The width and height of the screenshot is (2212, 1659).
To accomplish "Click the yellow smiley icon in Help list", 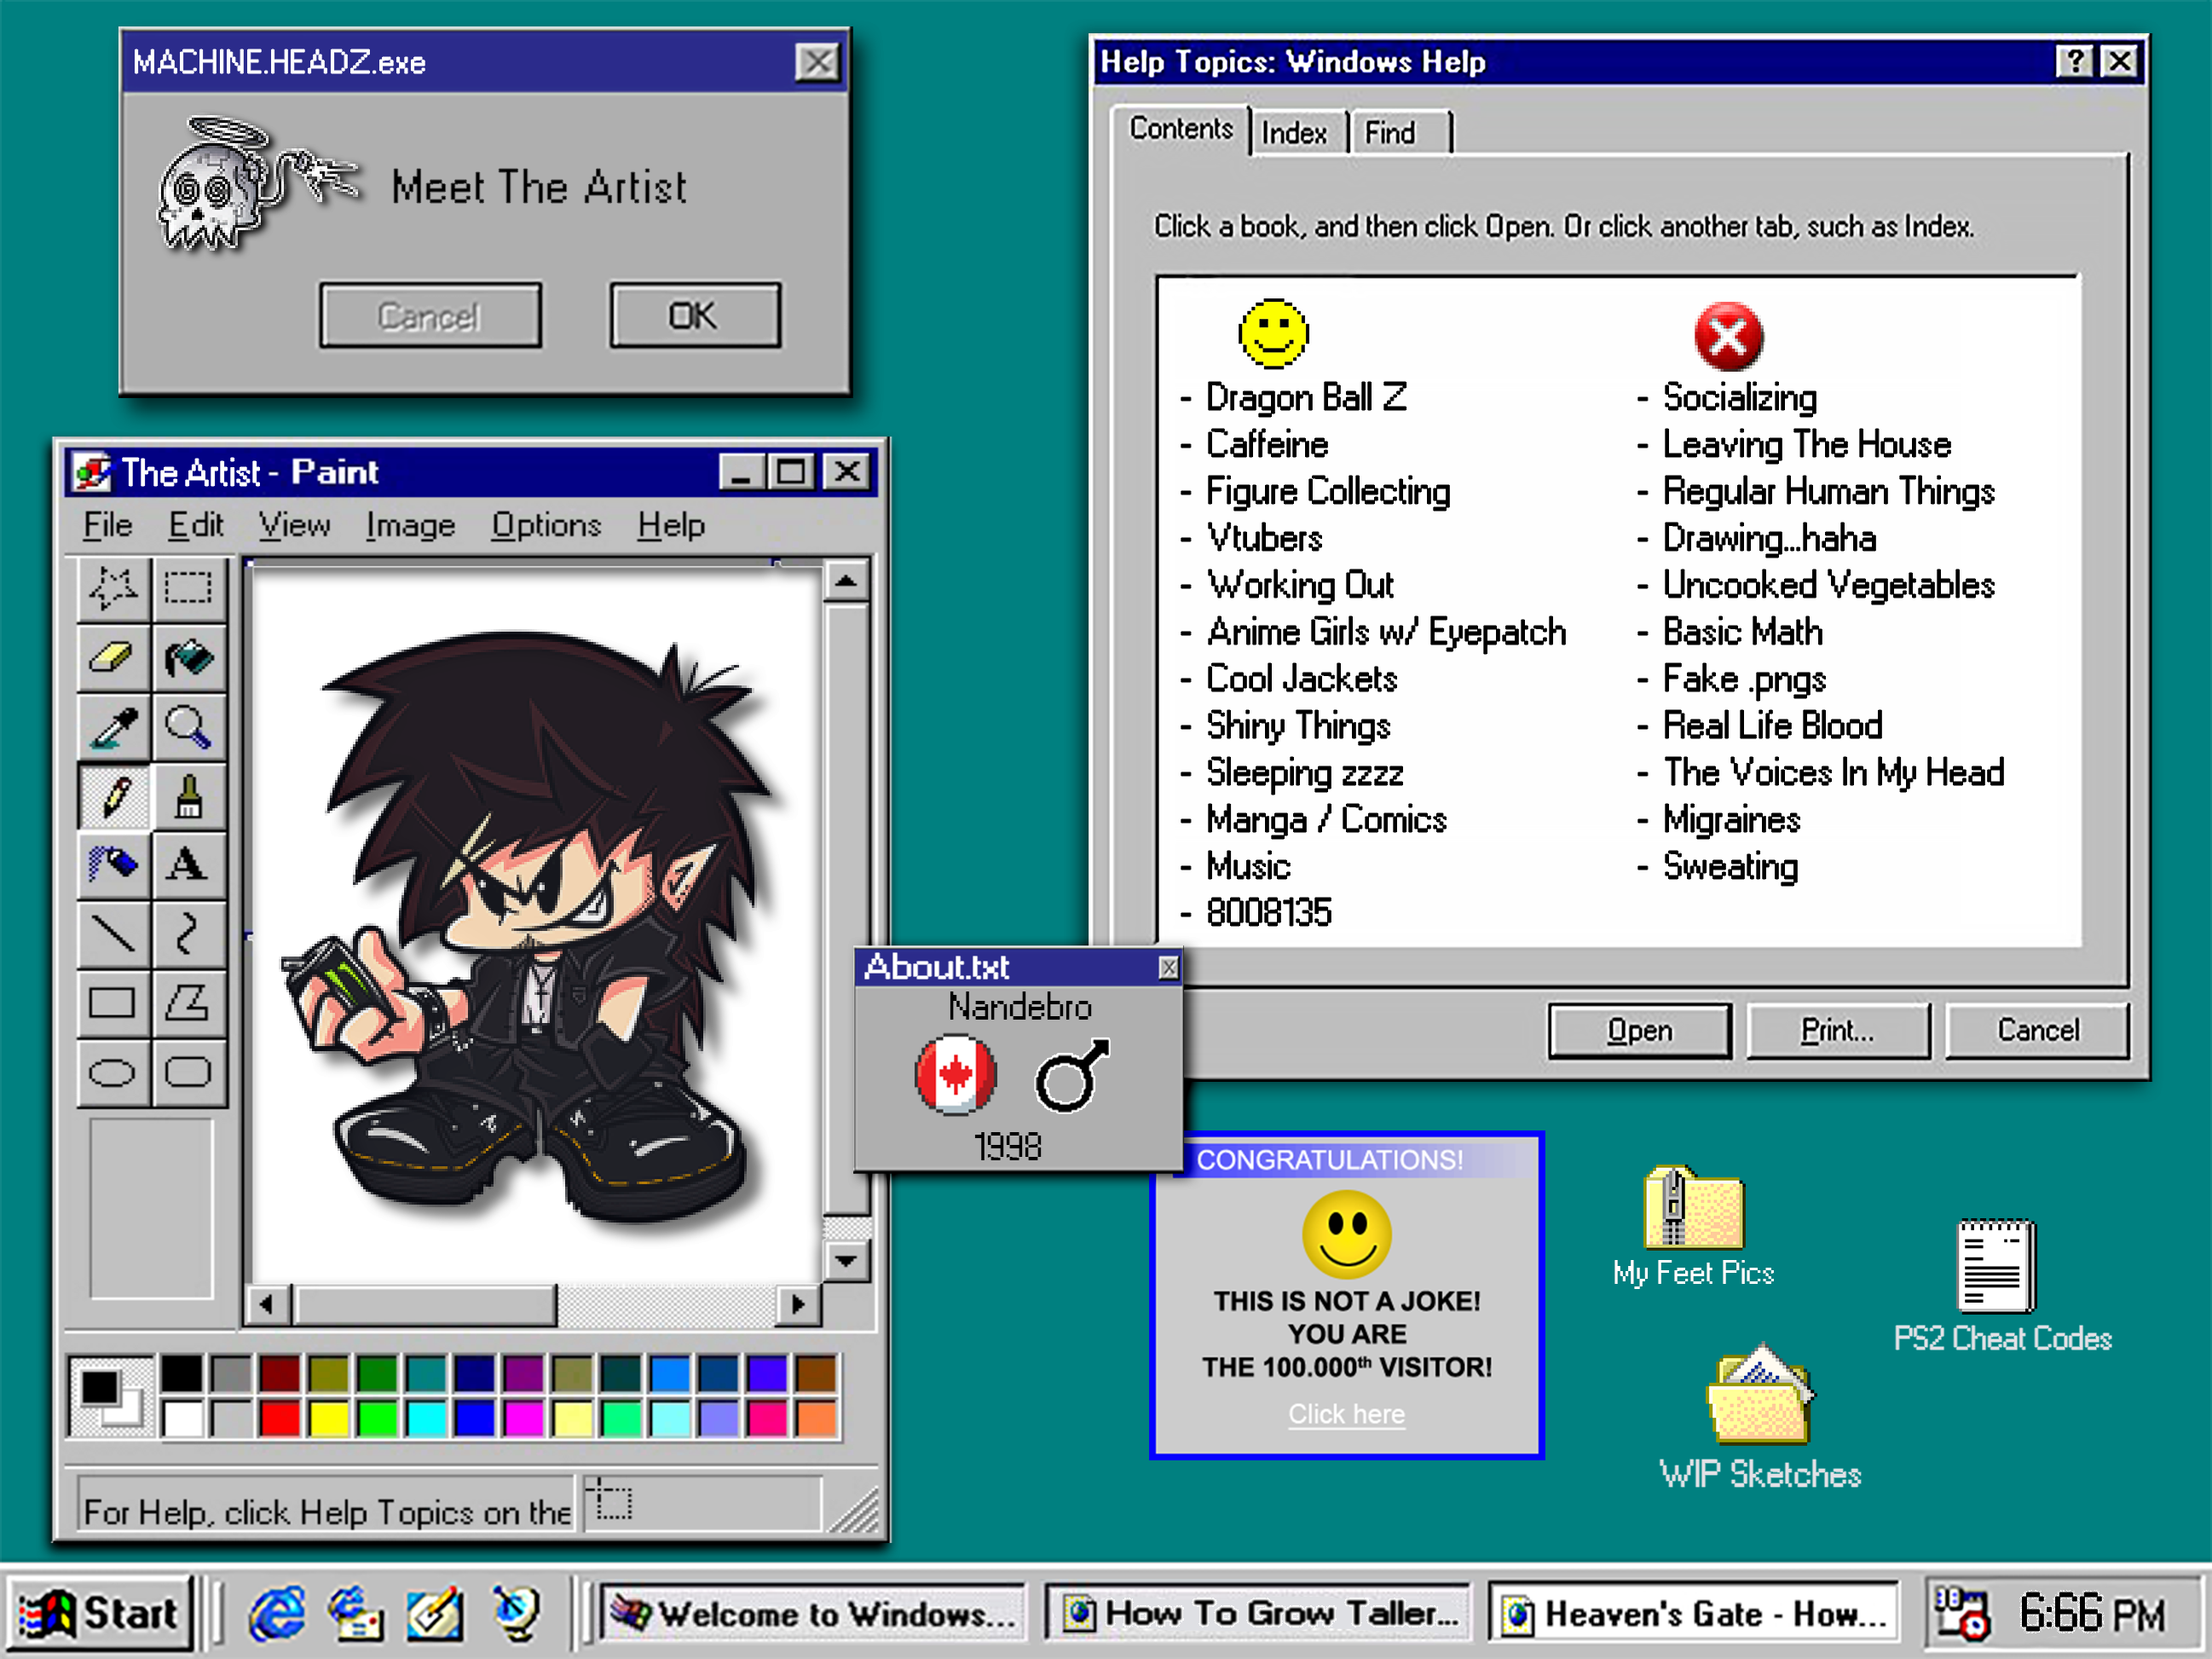I will [x=1273, y=333].
